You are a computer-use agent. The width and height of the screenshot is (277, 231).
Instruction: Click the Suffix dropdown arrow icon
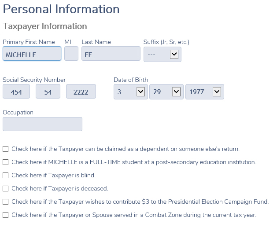click(x=174, y=54)
